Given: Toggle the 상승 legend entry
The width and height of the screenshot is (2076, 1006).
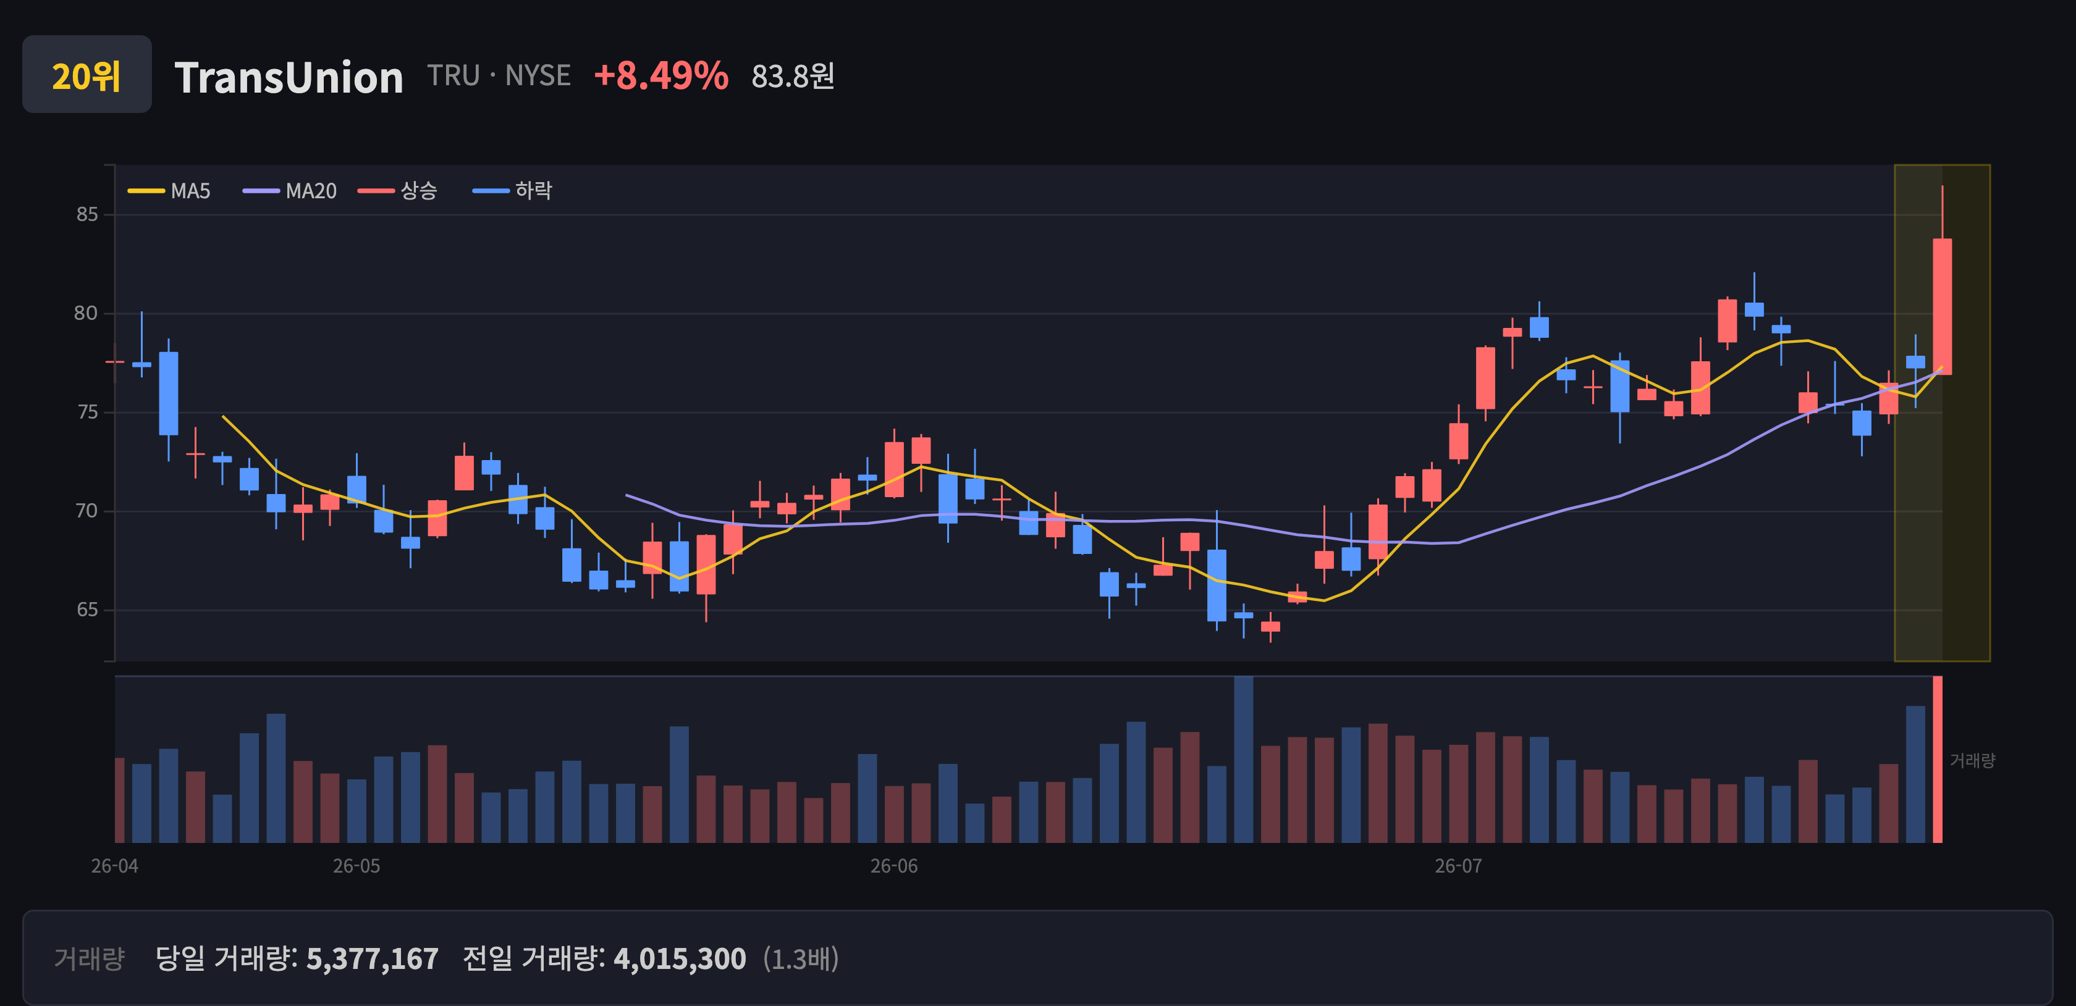Looking at the screenshot, I should click(398, 191).
